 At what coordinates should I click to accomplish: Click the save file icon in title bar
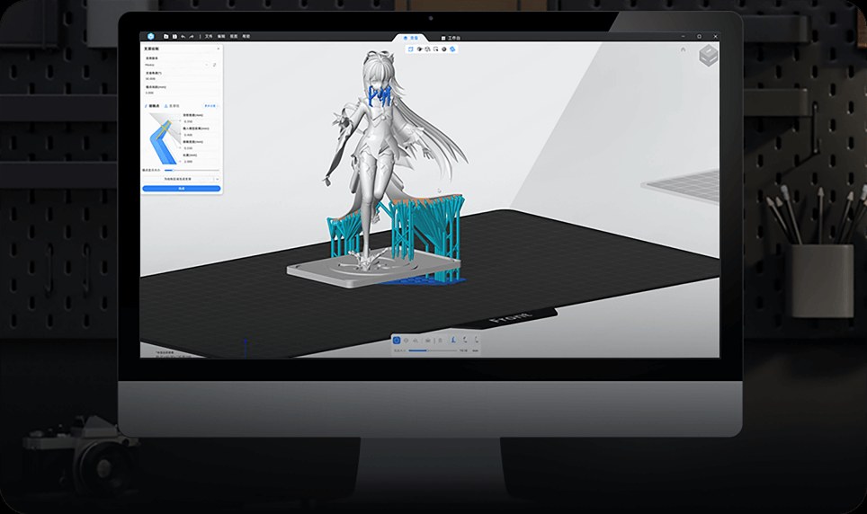(x=174, y=37)
